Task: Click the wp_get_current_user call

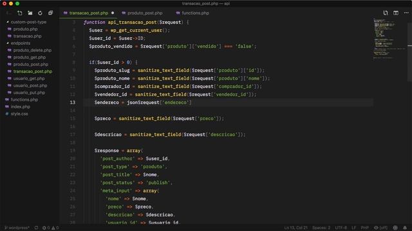Action: (136, 30)
